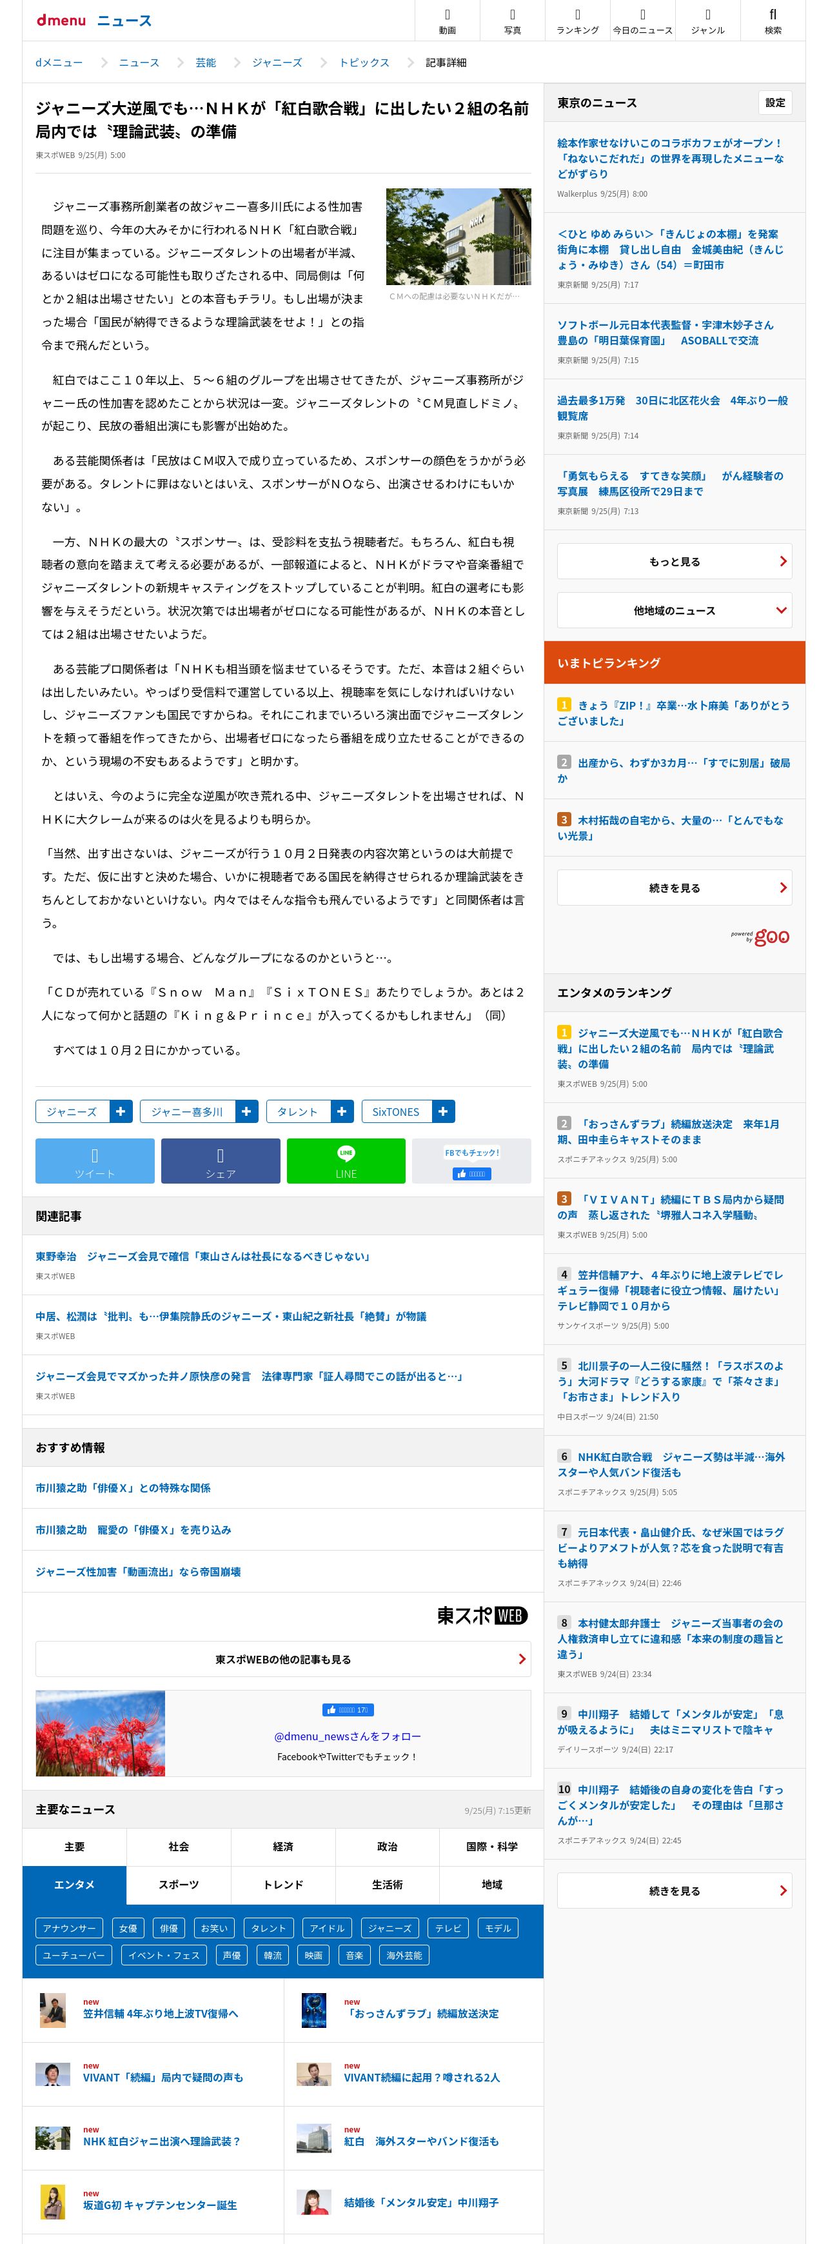Click the FBでもチェック like button
The width and height of the screenshot is (828, 2244).
472,1173
